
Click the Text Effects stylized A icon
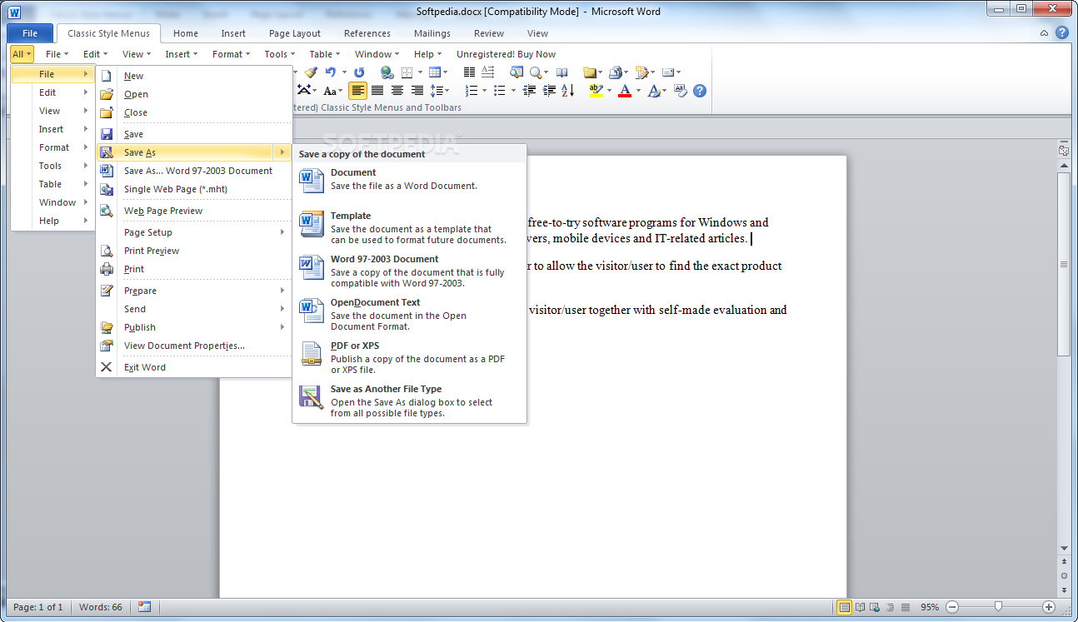click(654, 91)
